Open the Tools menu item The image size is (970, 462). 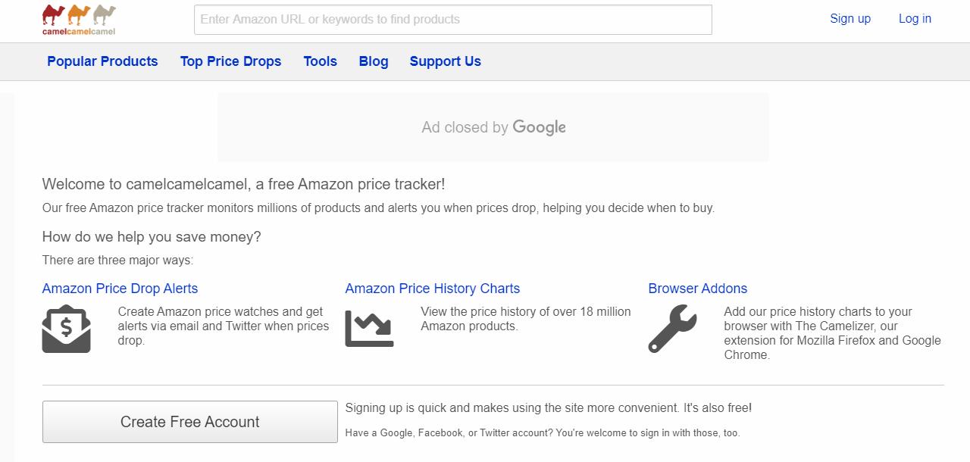(320, 61)
